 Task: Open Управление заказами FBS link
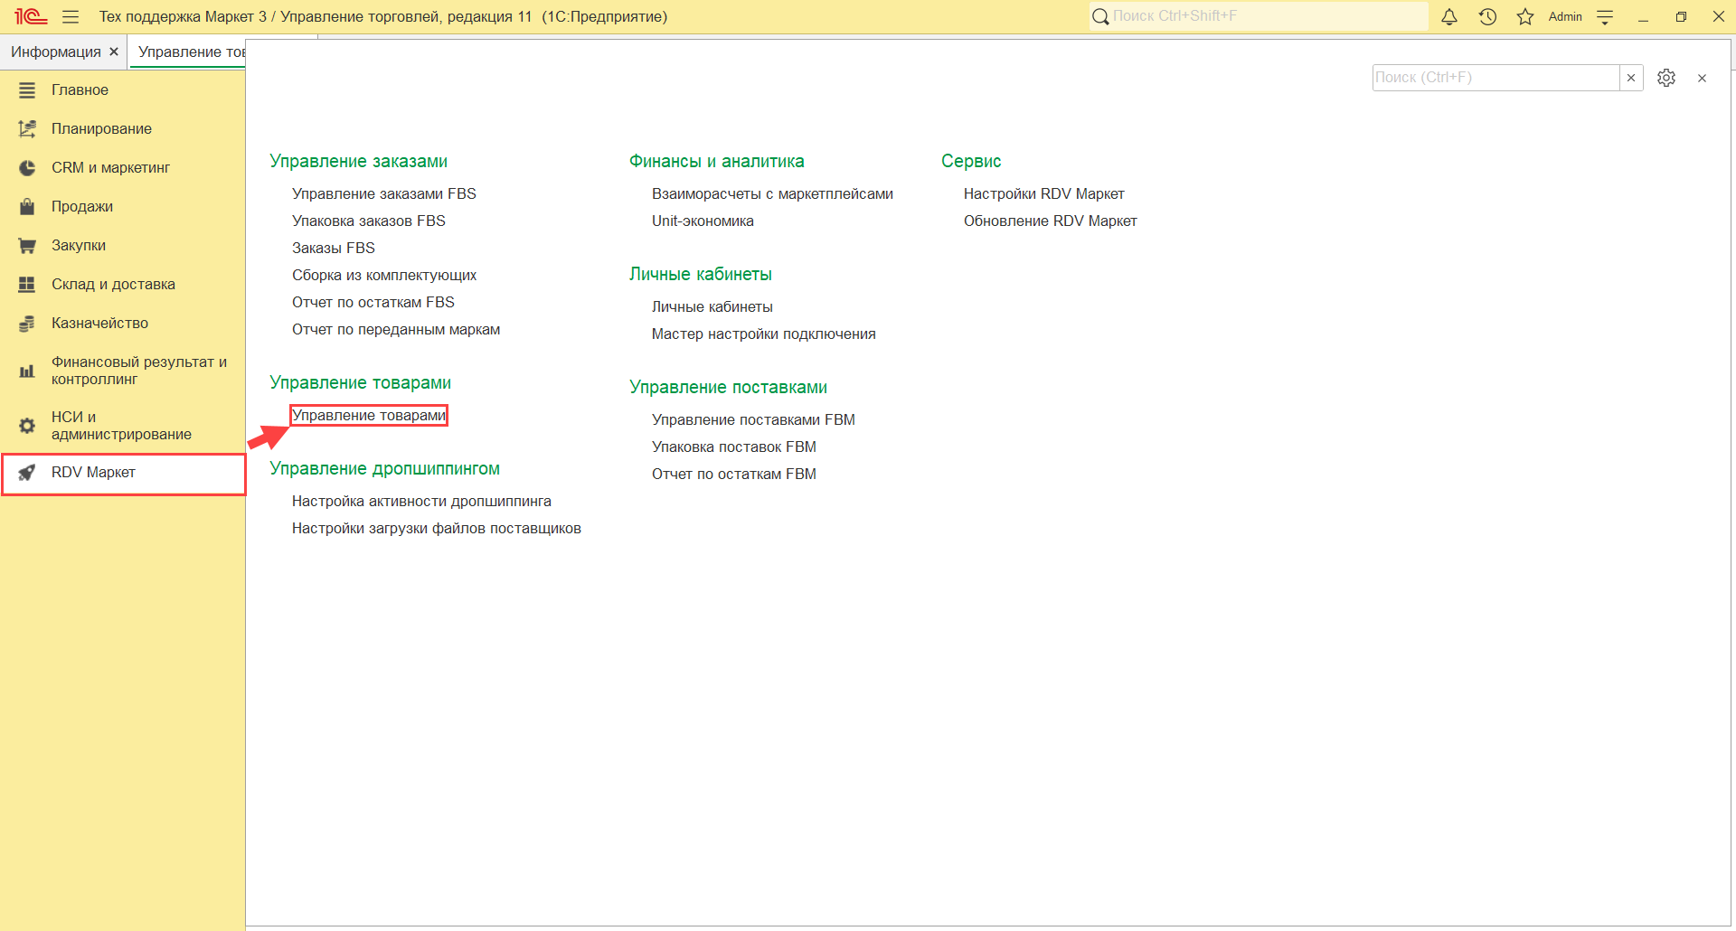pyautogui.click(x=383, y=194)
